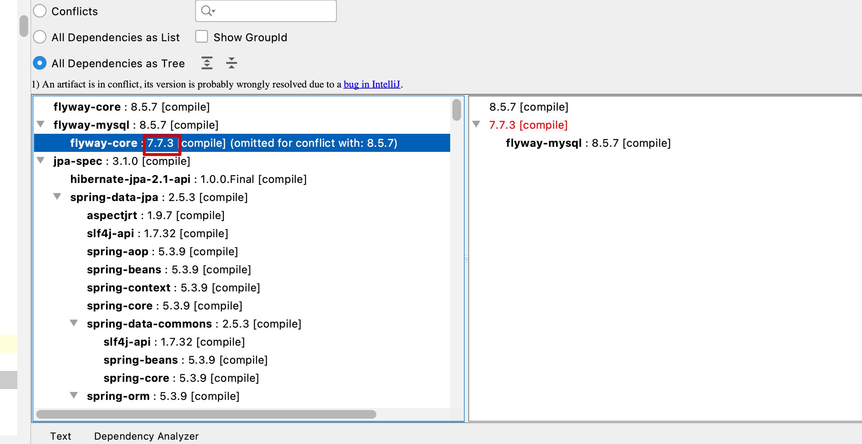Click the bug in IntelliJ hyperlink
The width and height of the screenshot is (862, 444).
pos(371,85)
